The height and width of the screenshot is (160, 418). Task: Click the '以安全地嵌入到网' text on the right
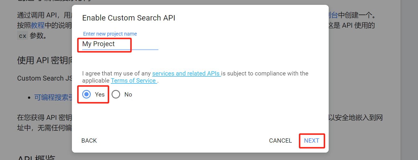[x=356, y=118]
